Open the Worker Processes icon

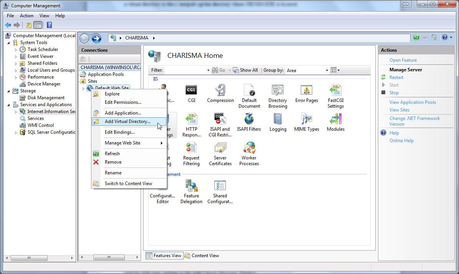coord(249,154)
